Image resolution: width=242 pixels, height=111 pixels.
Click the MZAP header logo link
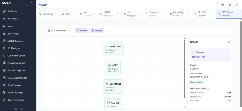pos(43,4)
